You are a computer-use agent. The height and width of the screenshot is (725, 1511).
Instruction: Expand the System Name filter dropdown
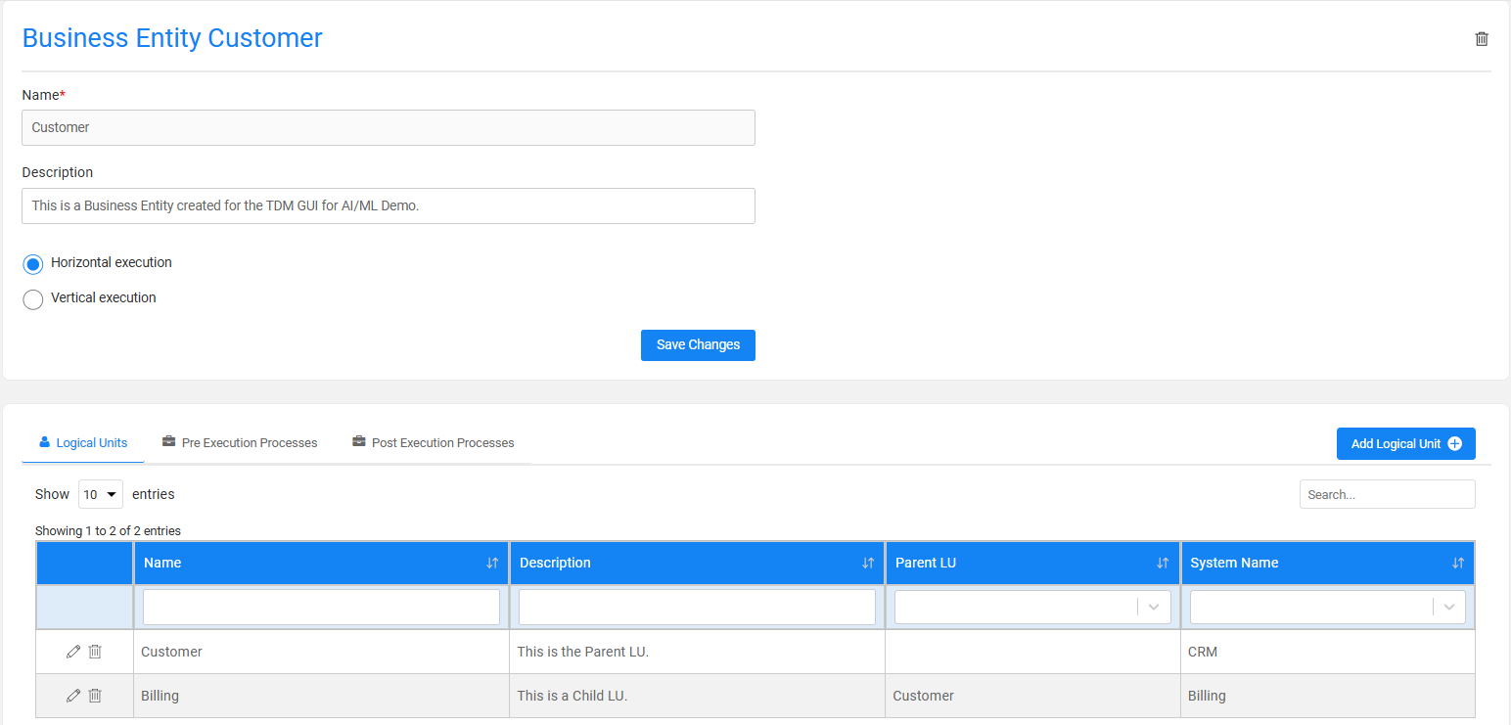tap(1449, 607)
